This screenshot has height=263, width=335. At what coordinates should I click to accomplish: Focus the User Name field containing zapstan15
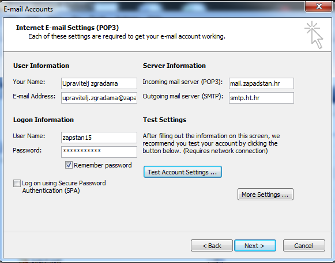(x=99, y=138)
